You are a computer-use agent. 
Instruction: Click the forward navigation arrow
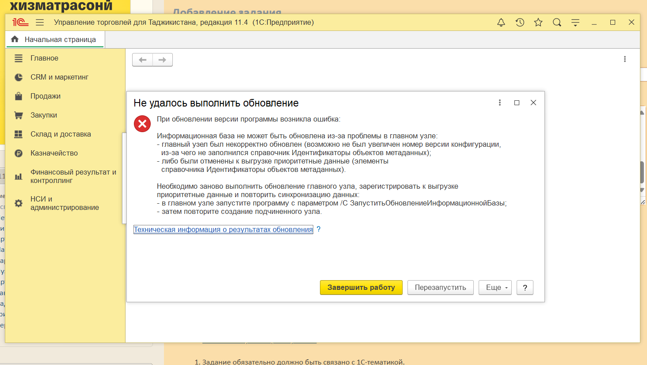coord(162,60)
